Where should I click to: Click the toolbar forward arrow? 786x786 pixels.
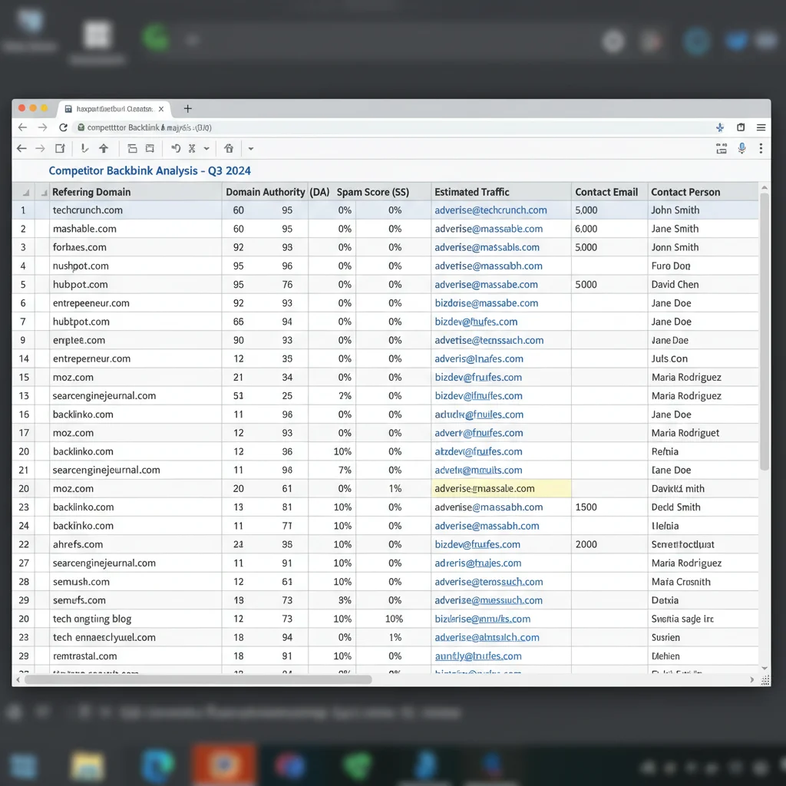click(x=40, y=148)
